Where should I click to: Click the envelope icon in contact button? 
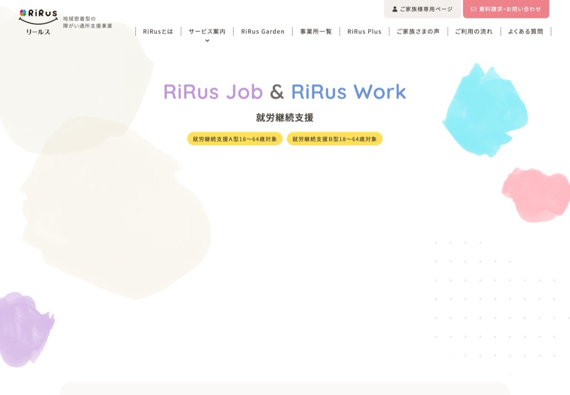[473, 9]
